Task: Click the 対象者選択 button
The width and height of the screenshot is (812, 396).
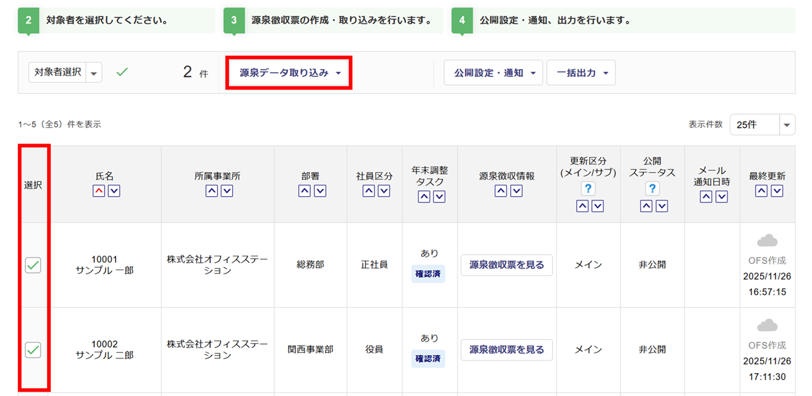Action: (x=57, y=73)
